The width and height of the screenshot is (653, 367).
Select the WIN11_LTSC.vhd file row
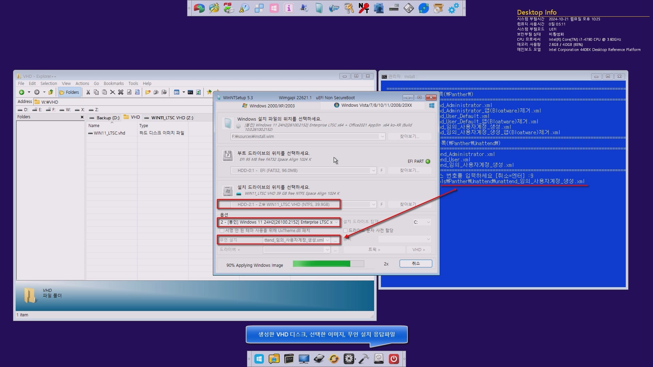(x=107, y=133)
